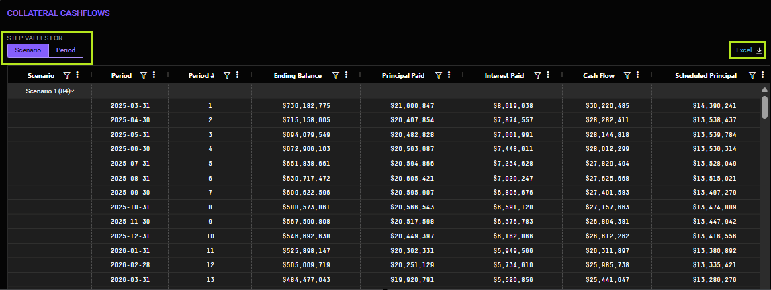The image size is (771, 290).
Task: Filter the Period # column
Action: coord(227,75)
